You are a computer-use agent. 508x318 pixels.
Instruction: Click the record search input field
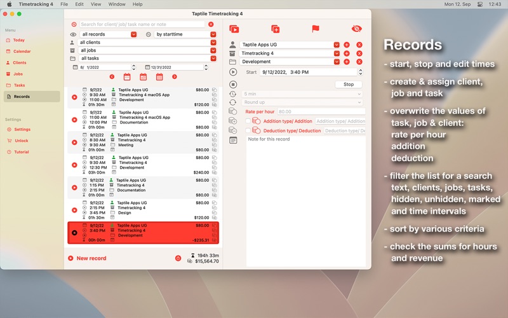pyautogui.click(x=142, y=24)
